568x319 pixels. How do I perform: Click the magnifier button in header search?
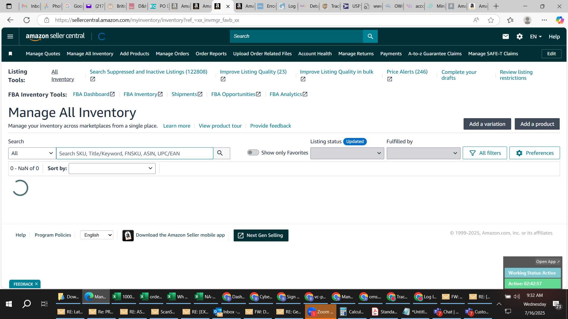[370, 36]
